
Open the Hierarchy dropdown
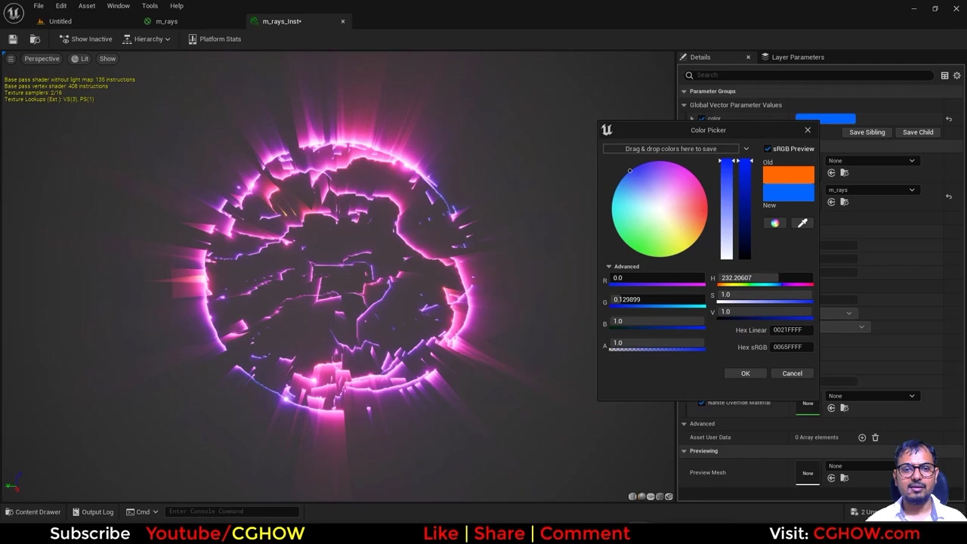(x=147, y=39)
